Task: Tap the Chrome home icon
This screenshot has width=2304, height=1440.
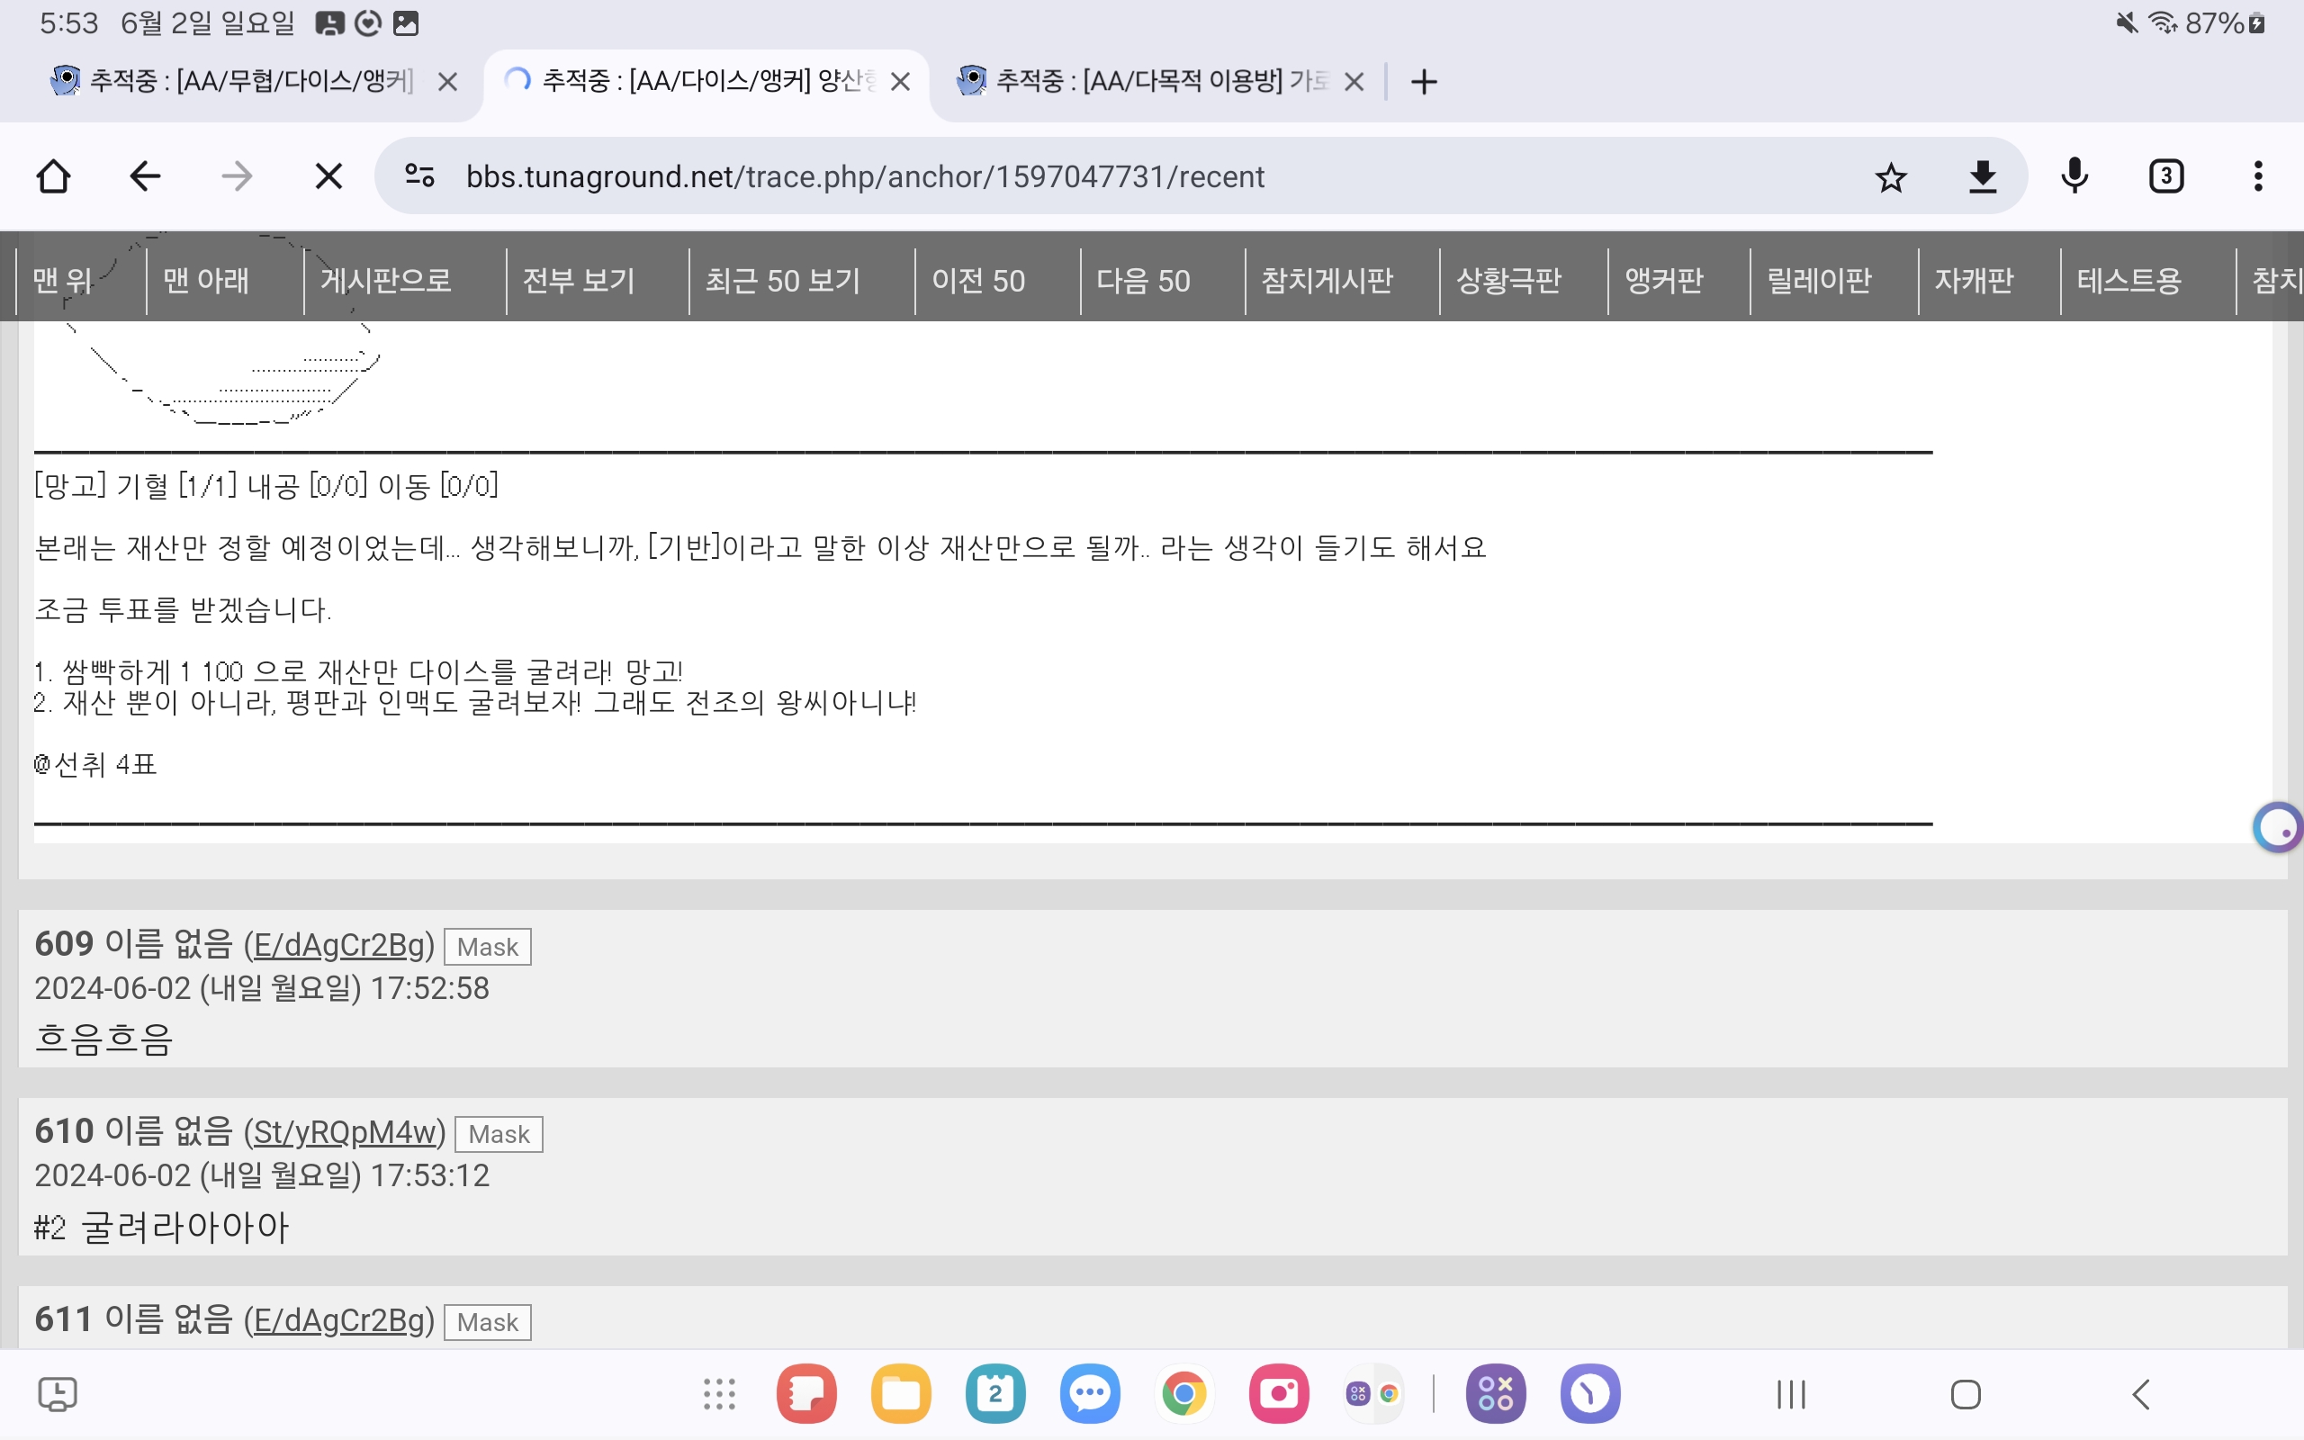Action: [x=53, y=176]
